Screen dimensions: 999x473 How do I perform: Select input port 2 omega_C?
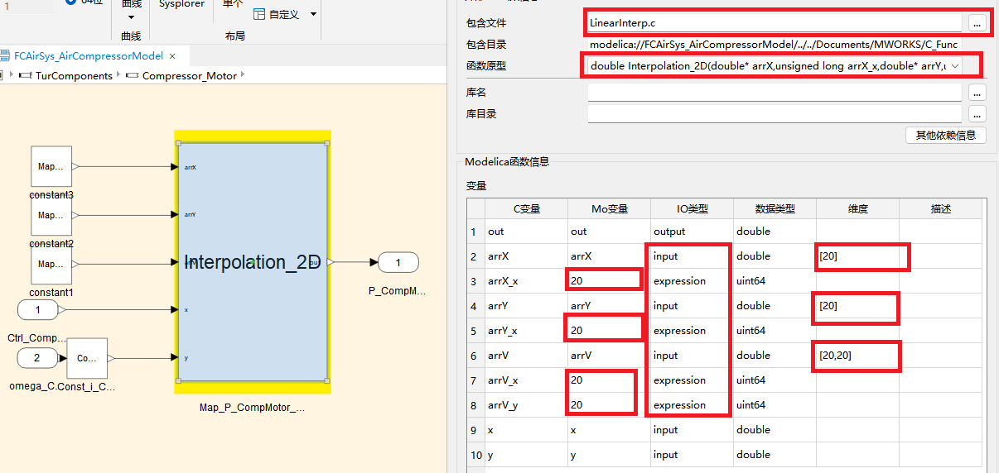click(38, 358)
